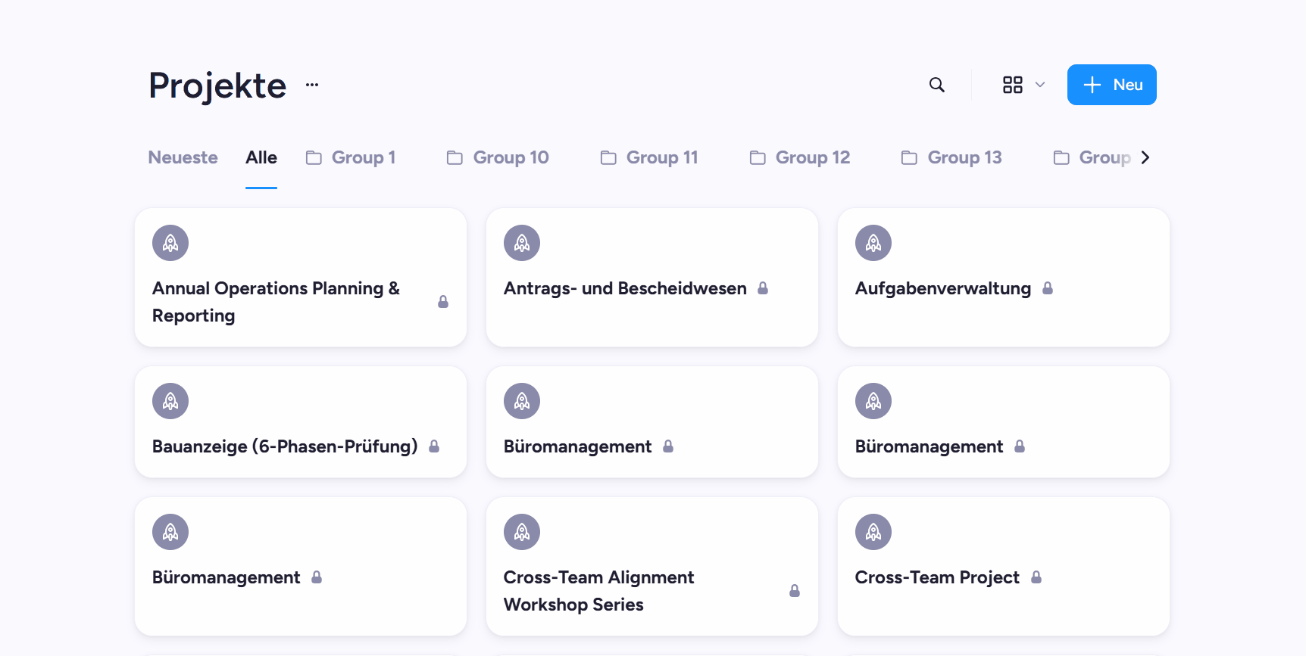The image size is (1306, 656).
Task: Expand the view mode dropdown chevron
Action: (1040, 85)
